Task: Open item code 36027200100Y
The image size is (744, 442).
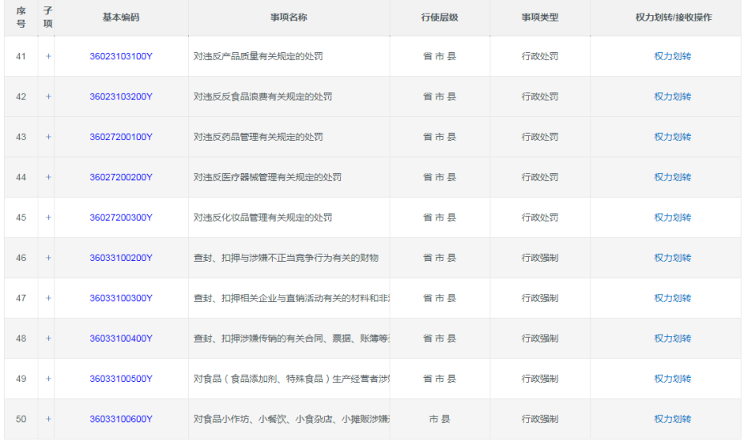Action: [x=121, y=137]
